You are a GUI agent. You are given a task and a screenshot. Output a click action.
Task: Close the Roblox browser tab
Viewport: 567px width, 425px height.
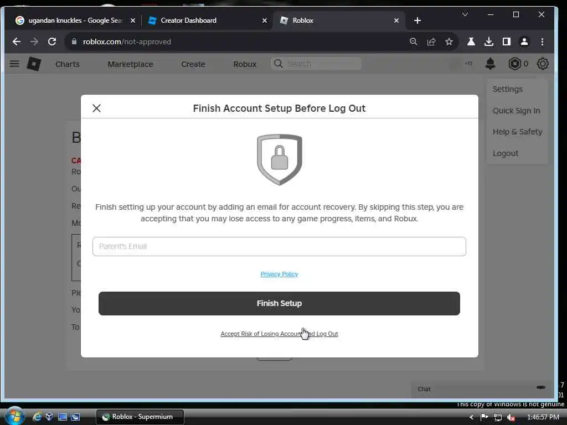pos(396,20)
